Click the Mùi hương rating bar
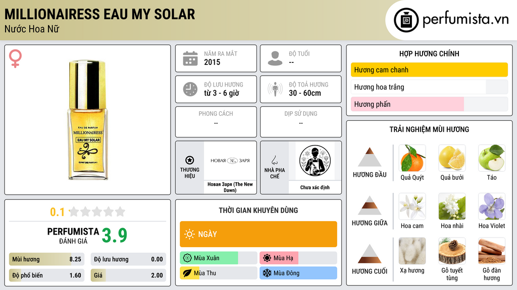Viewport: 517px width, 290px height. pos(47,259)
